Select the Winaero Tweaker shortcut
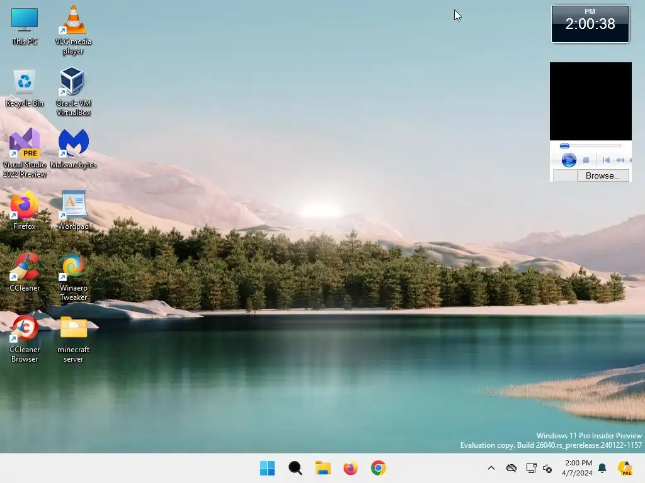This screenshot has width=645, height=483. pyautogui.click(x=73, y=277)
